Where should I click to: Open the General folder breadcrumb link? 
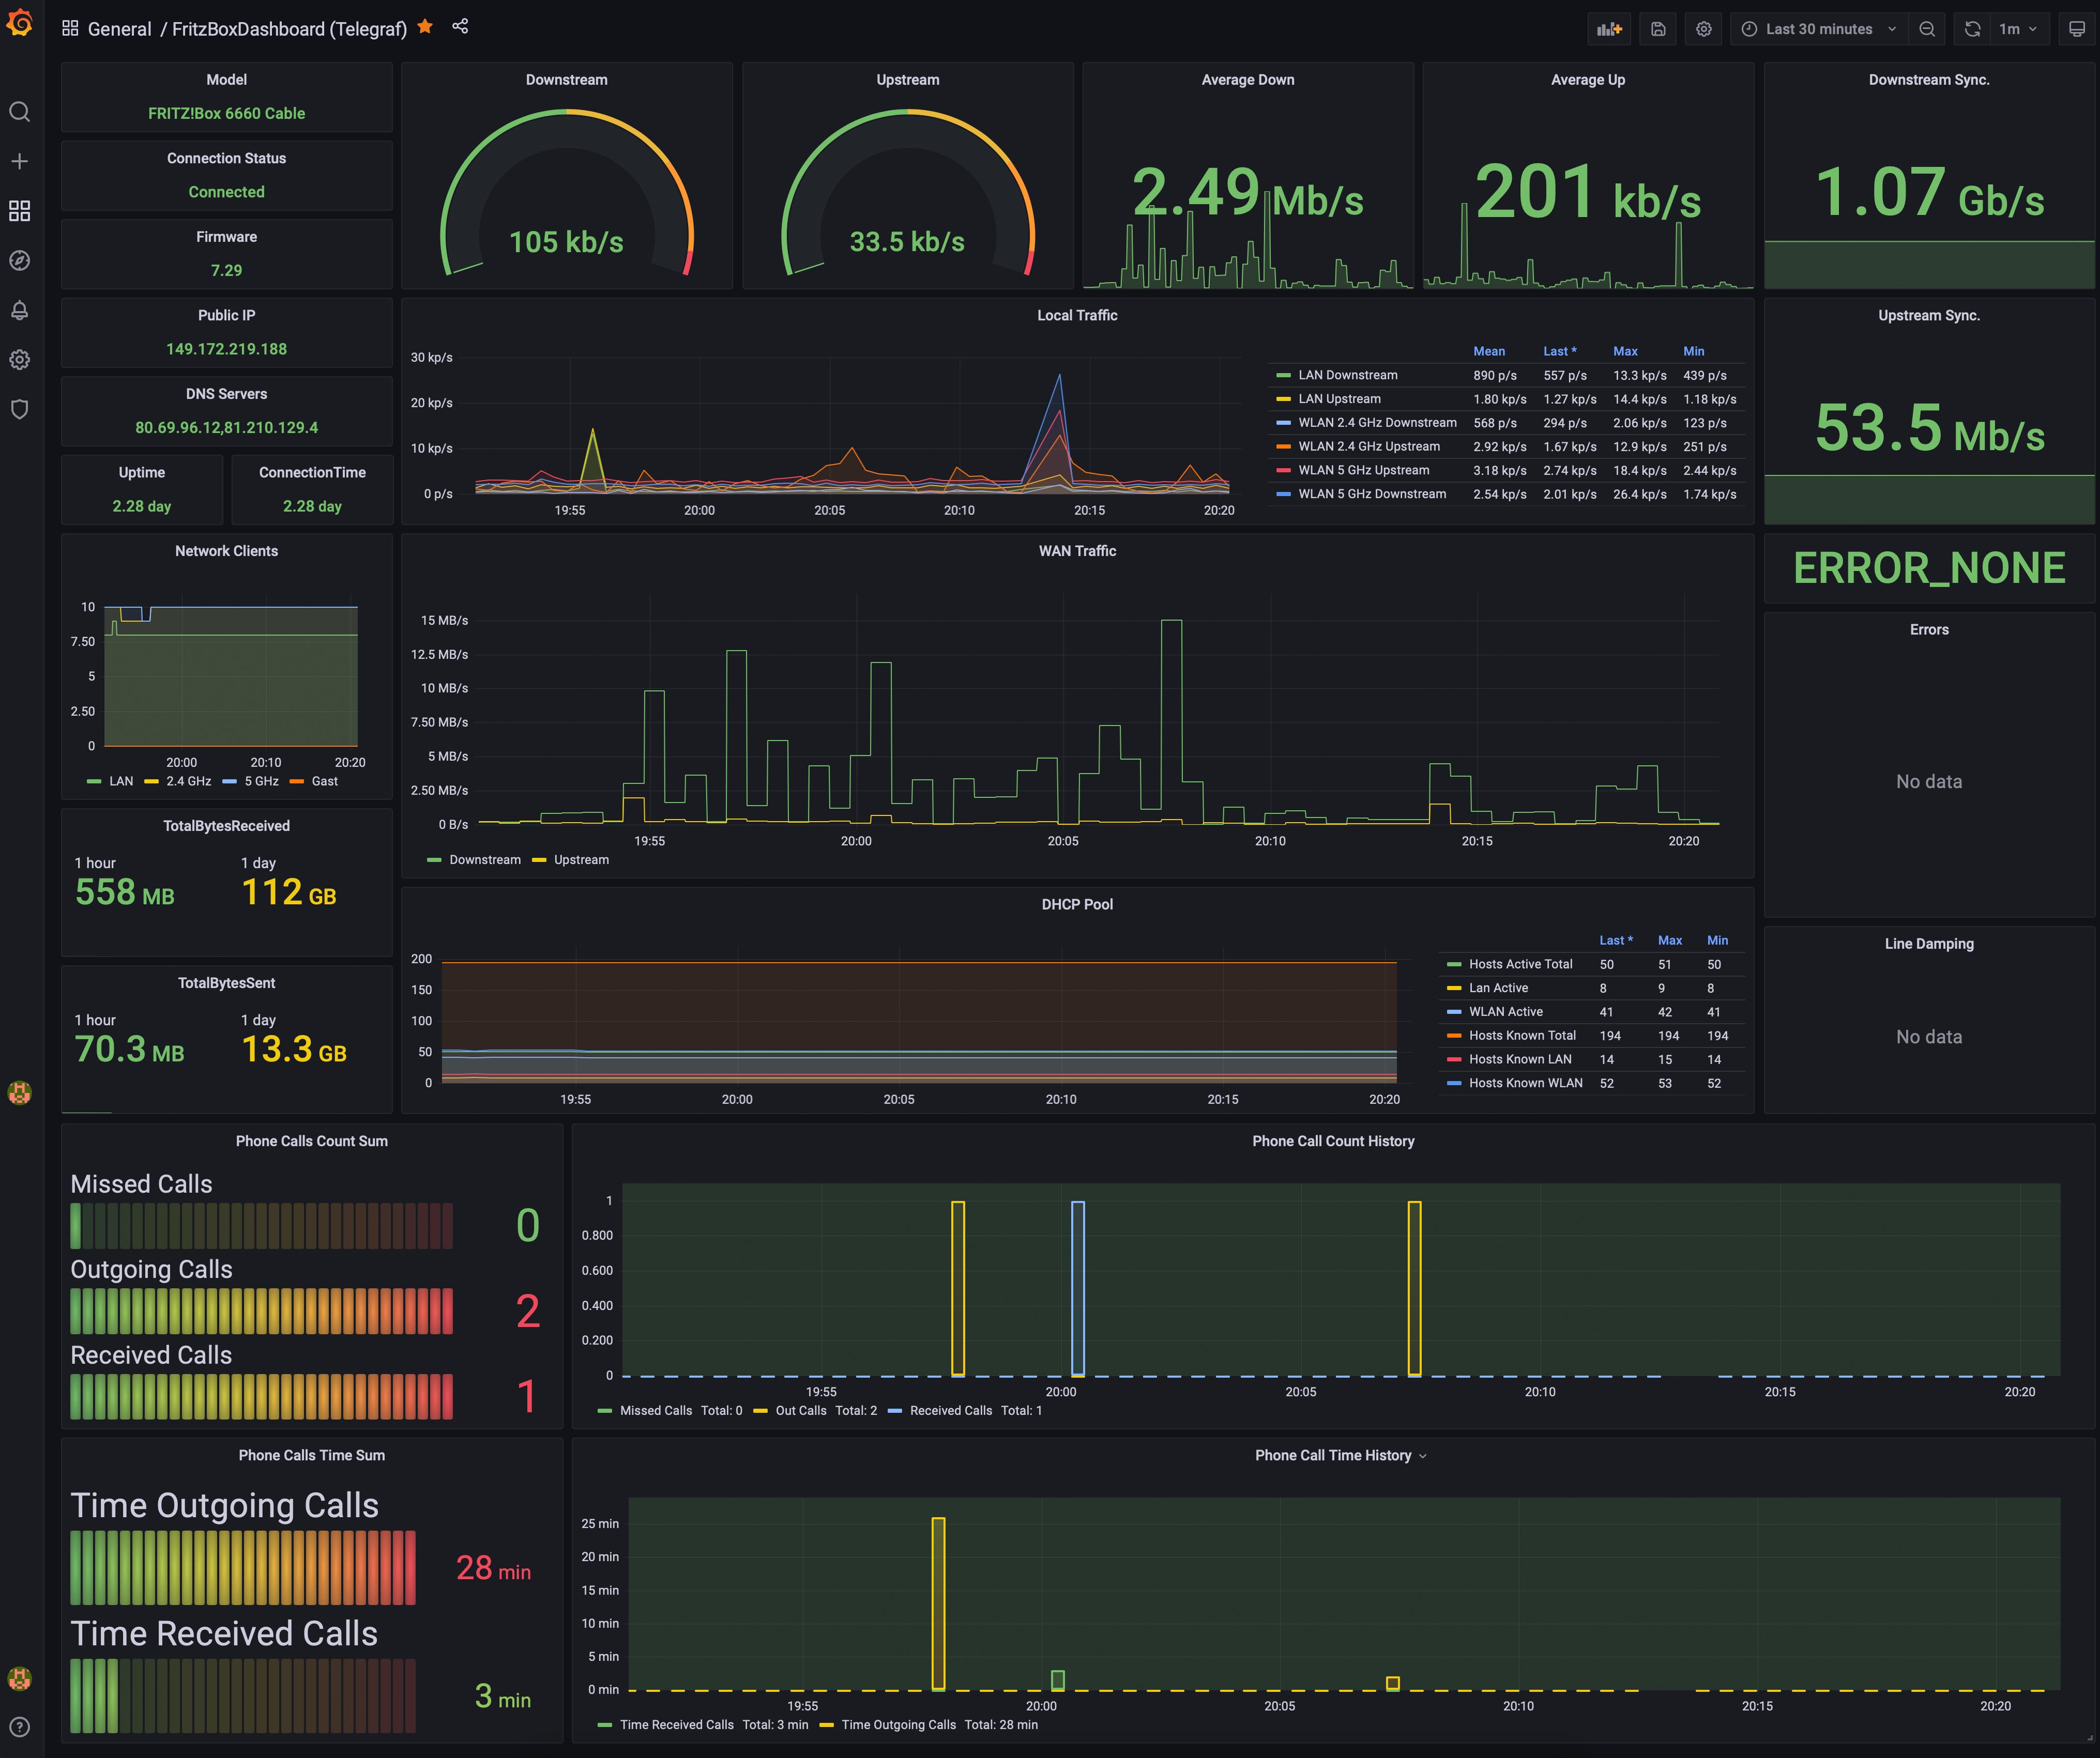(x=119, y=29)
